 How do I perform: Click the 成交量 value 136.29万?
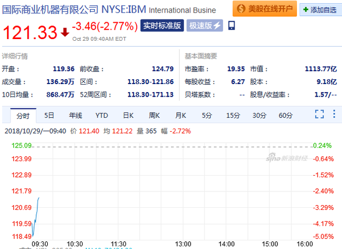pos(60,82)
